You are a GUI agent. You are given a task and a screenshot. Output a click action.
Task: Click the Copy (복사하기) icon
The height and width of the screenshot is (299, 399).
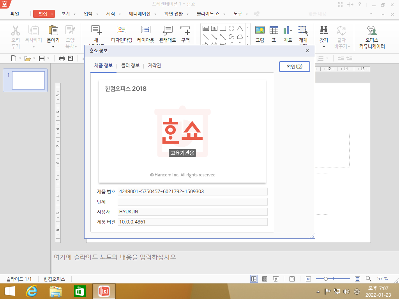tap(34, 30)
